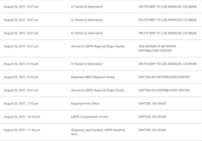Select DAYTON, OH 45459 on Departed Post Office row

click(152, 103)
